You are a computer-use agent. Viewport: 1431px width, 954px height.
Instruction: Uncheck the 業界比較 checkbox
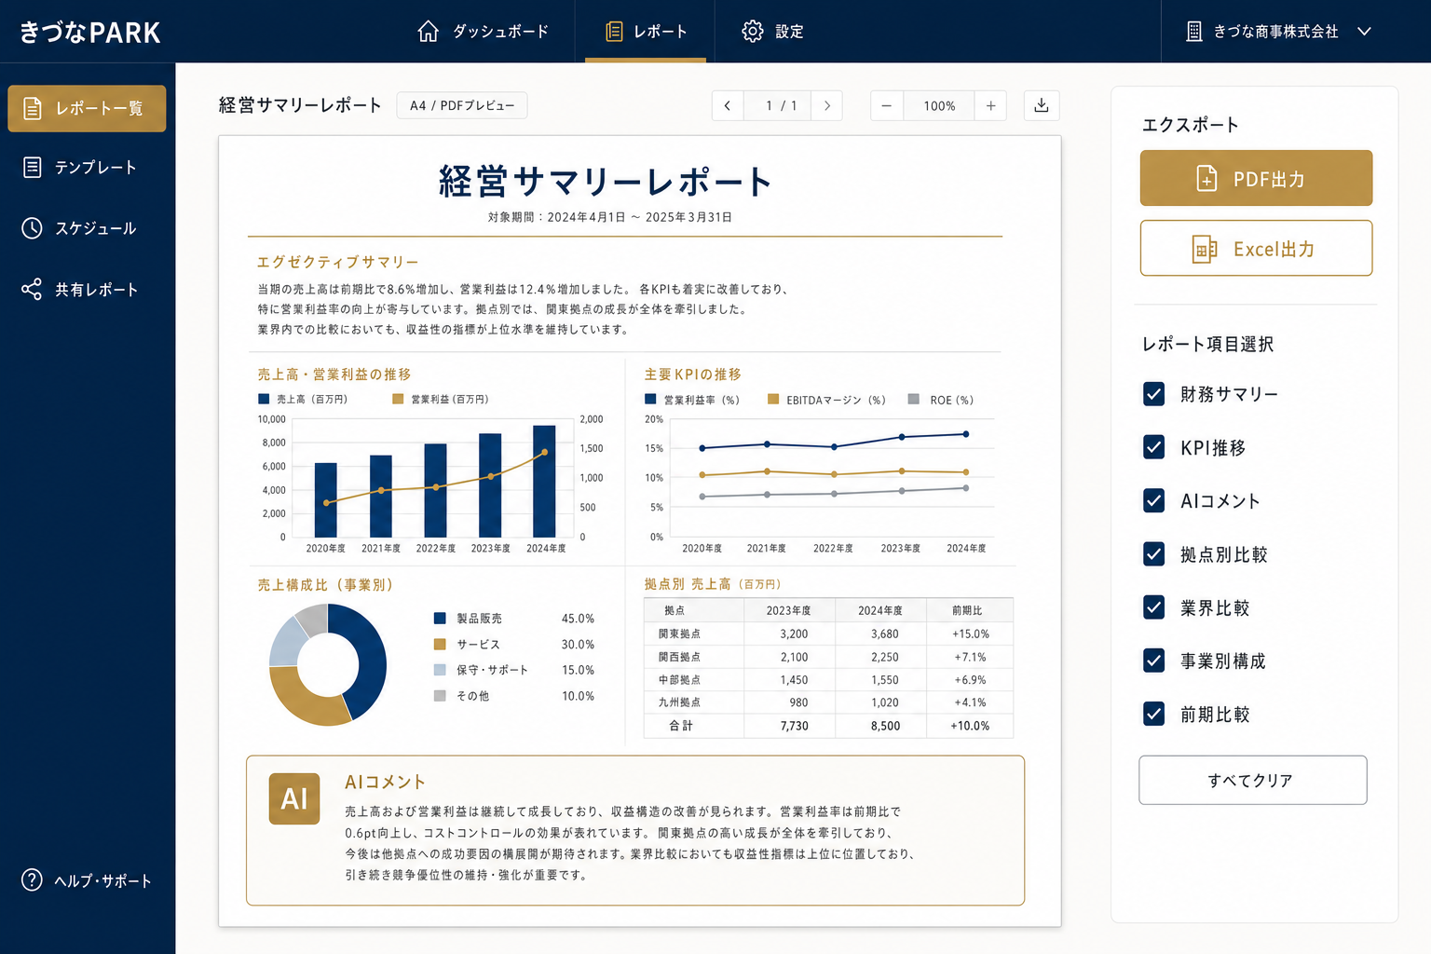tap(1153, 607)
